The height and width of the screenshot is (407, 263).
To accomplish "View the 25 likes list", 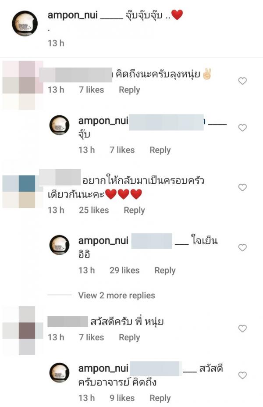I will (x=94, y=210).
